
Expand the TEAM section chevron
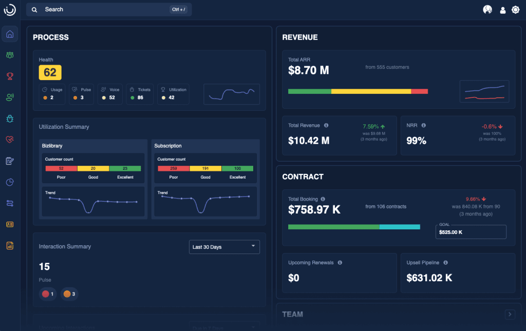click(510, 314)
